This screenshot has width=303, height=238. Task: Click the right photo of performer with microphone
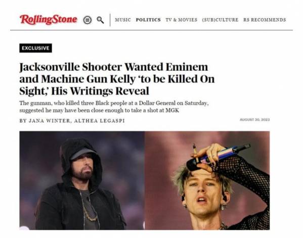pos(207,180)
